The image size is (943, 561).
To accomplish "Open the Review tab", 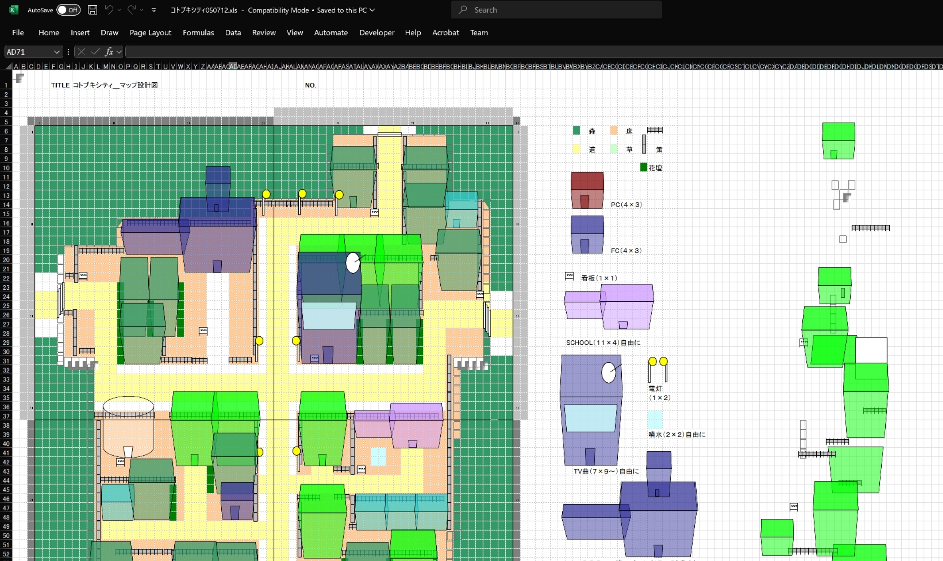I will (264, 32).
